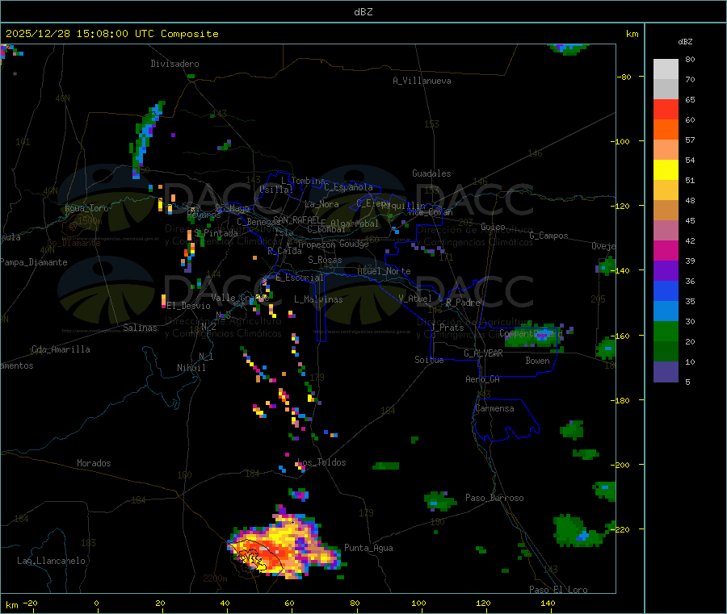The width and height of the screenshot is (727, 614).
Task: Select the La_Nora label
Action: pos(322,204)
